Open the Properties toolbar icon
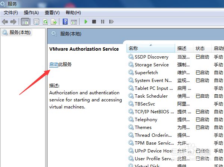 (x=37, y=22)
